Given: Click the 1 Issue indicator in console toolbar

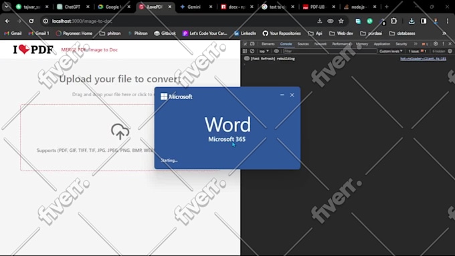Looking at the screenshot, I should [418, 51].
